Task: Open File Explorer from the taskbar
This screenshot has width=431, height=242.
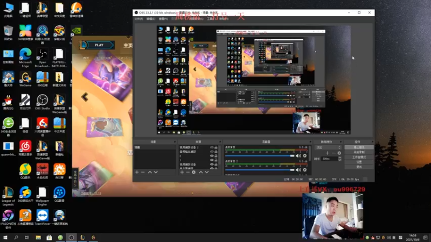Action: point(38,237)
